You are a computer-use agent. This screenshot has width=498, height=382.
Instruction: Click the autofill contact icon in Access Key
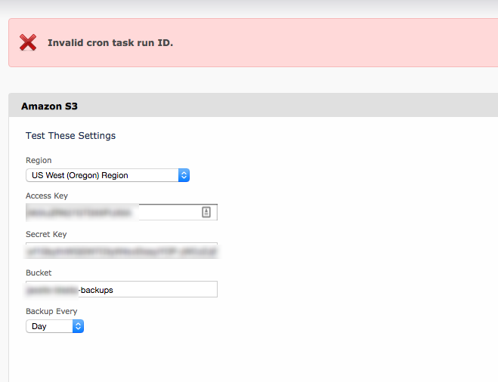(x=206, y=212)
